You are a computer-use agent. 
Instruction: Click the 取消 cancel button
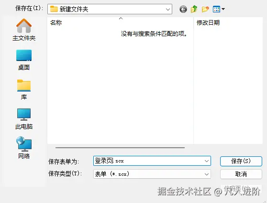pyautogui.click(x=241, y=174)
